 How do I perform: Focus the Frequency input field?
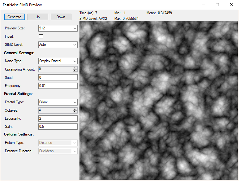pos(58,86)
